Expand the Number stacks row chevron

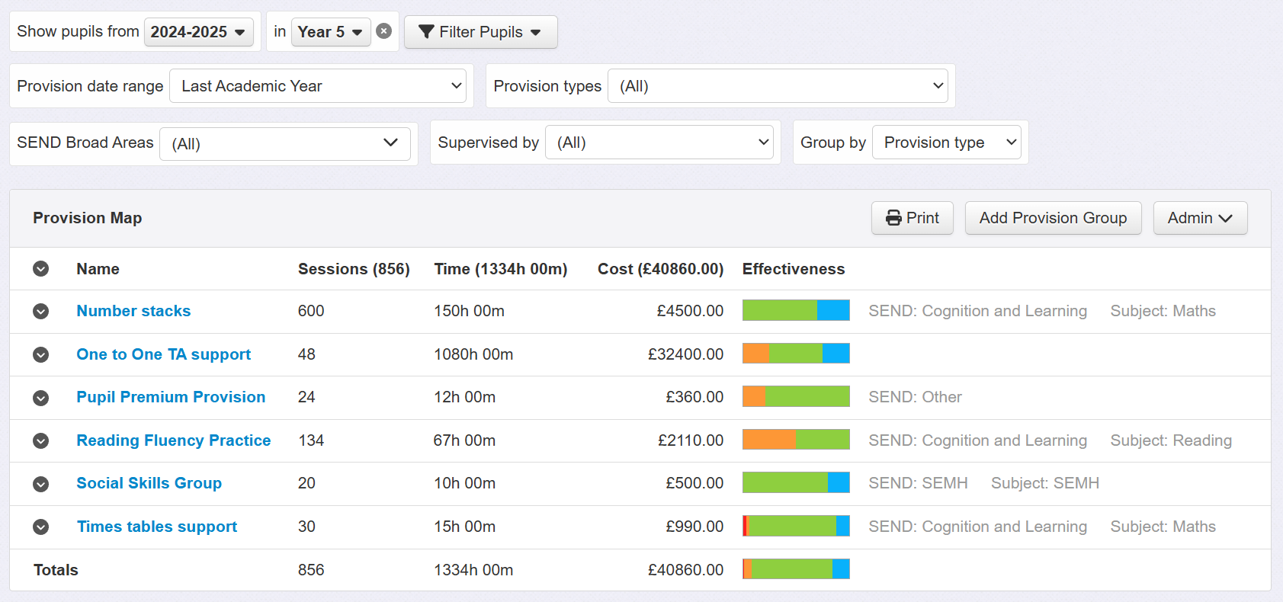click(x=41, y=311)
